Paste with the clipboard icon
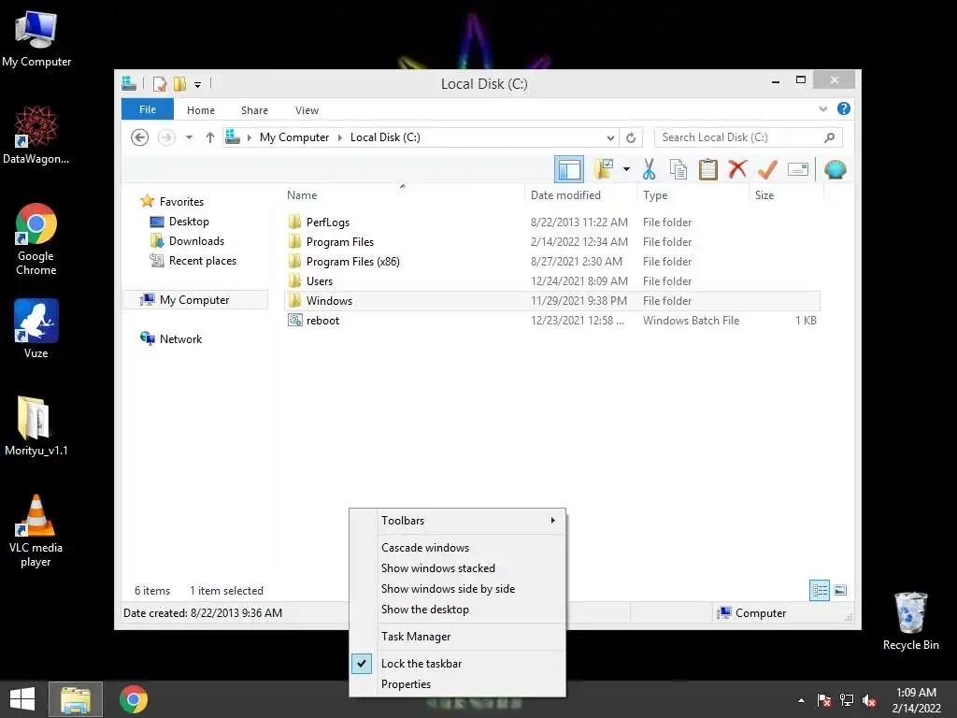 click(708, 169)
